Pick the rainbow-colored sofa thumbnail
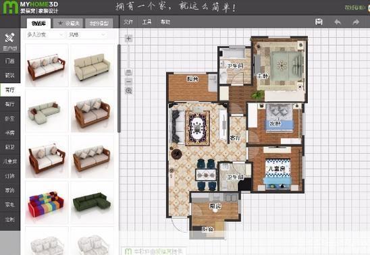Screen dimensions: 370x255 point(46,202)
